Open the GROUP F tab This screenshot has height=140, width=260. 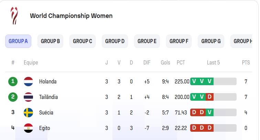click(x=179, y=41)
